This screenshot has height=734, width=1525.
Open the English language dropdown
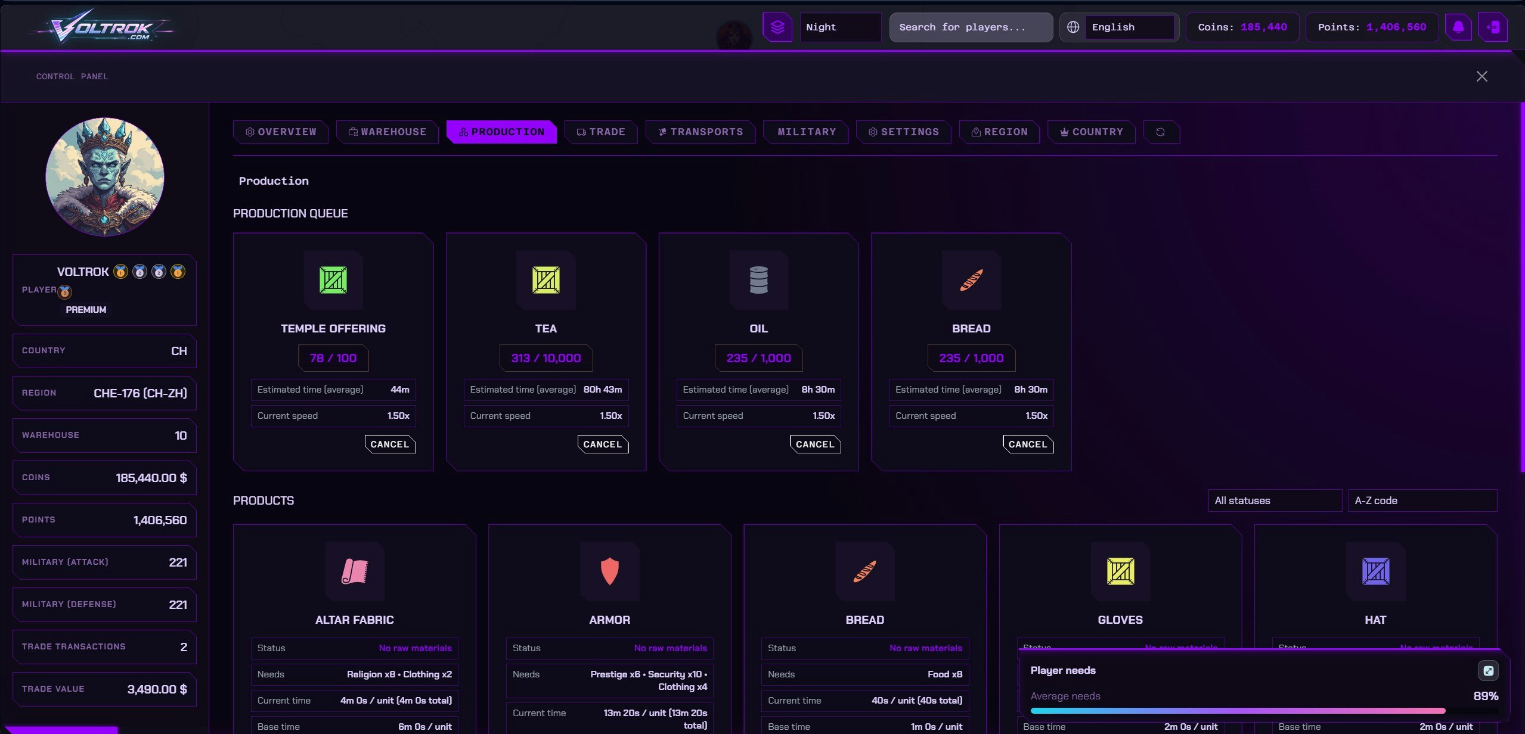click(x=1129, y=27)
